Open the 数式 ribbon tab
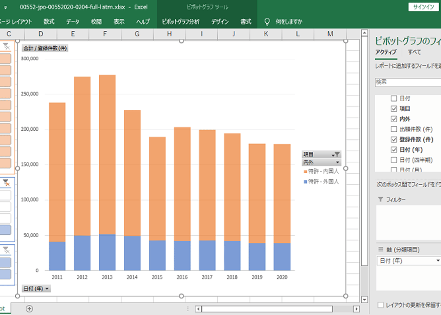The image size is (441, 315). click(x=49, y=21)
